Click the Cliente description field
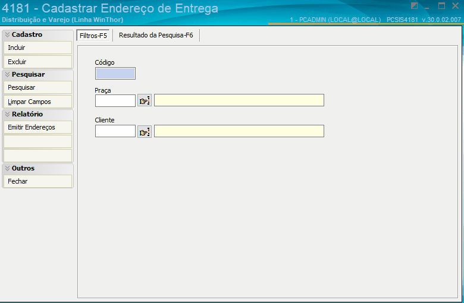Viewport: 464px width, 303px height. 239,131
